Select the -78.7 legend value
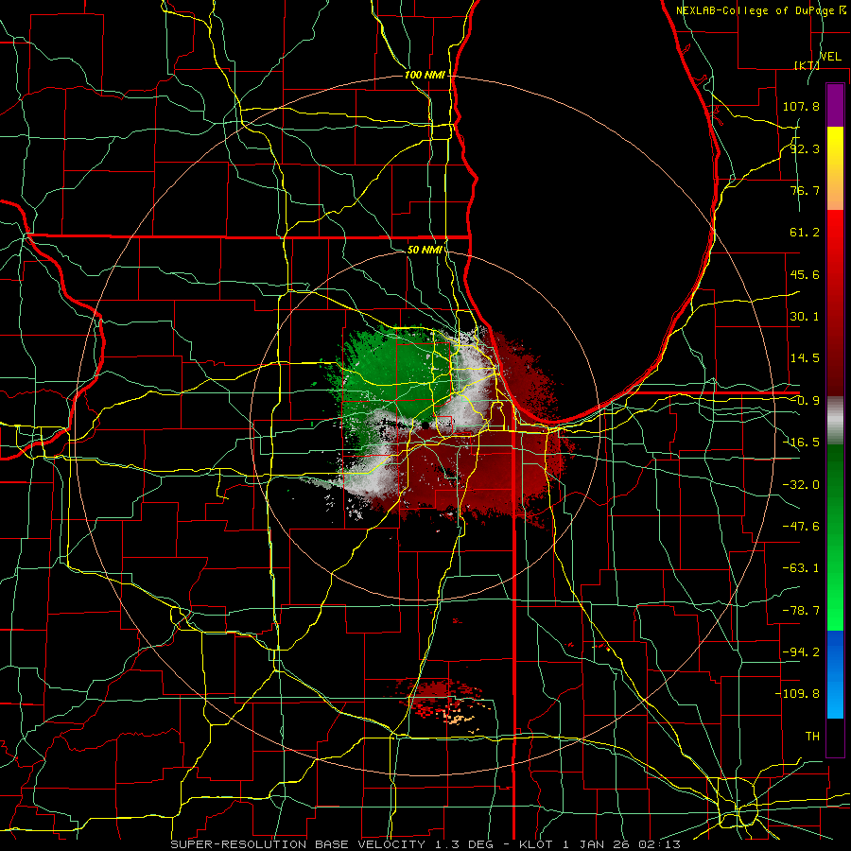851x851 pixels. click(x=801, y=611)
